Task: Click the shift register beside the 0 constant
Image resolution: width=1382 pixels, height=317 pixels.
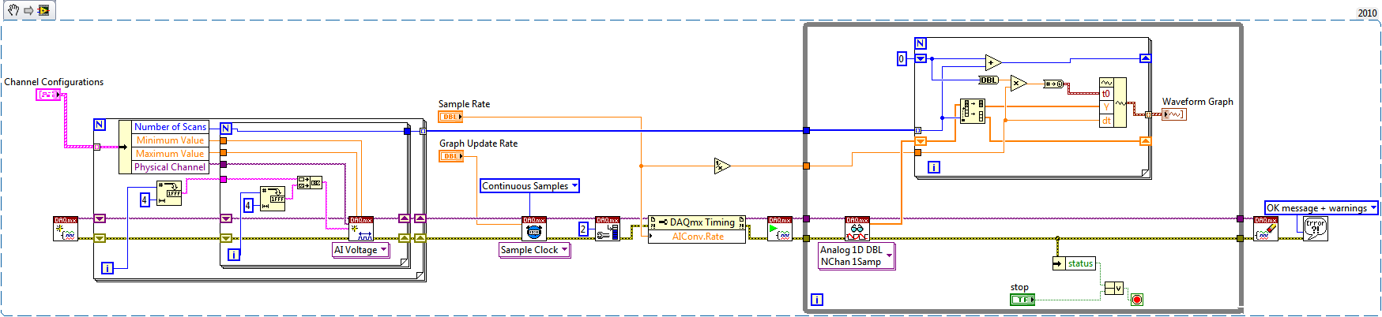Action: (921, 58)
